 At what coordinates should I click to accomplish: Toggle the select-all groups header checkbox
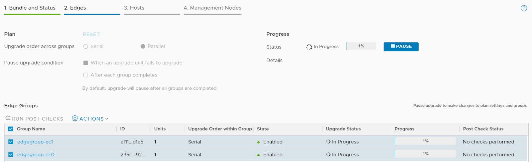(x=11, y=129)
